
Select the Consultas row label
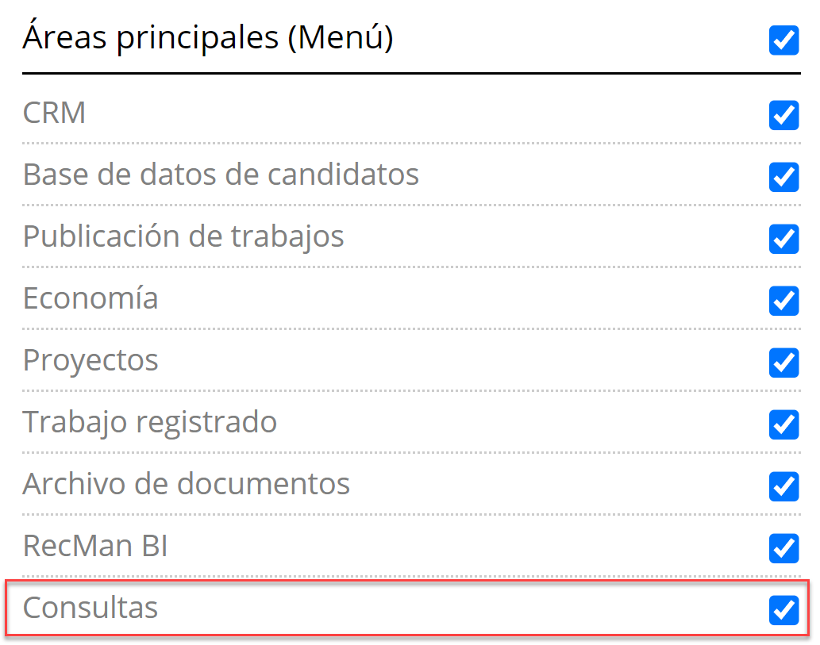click(90, 608)
